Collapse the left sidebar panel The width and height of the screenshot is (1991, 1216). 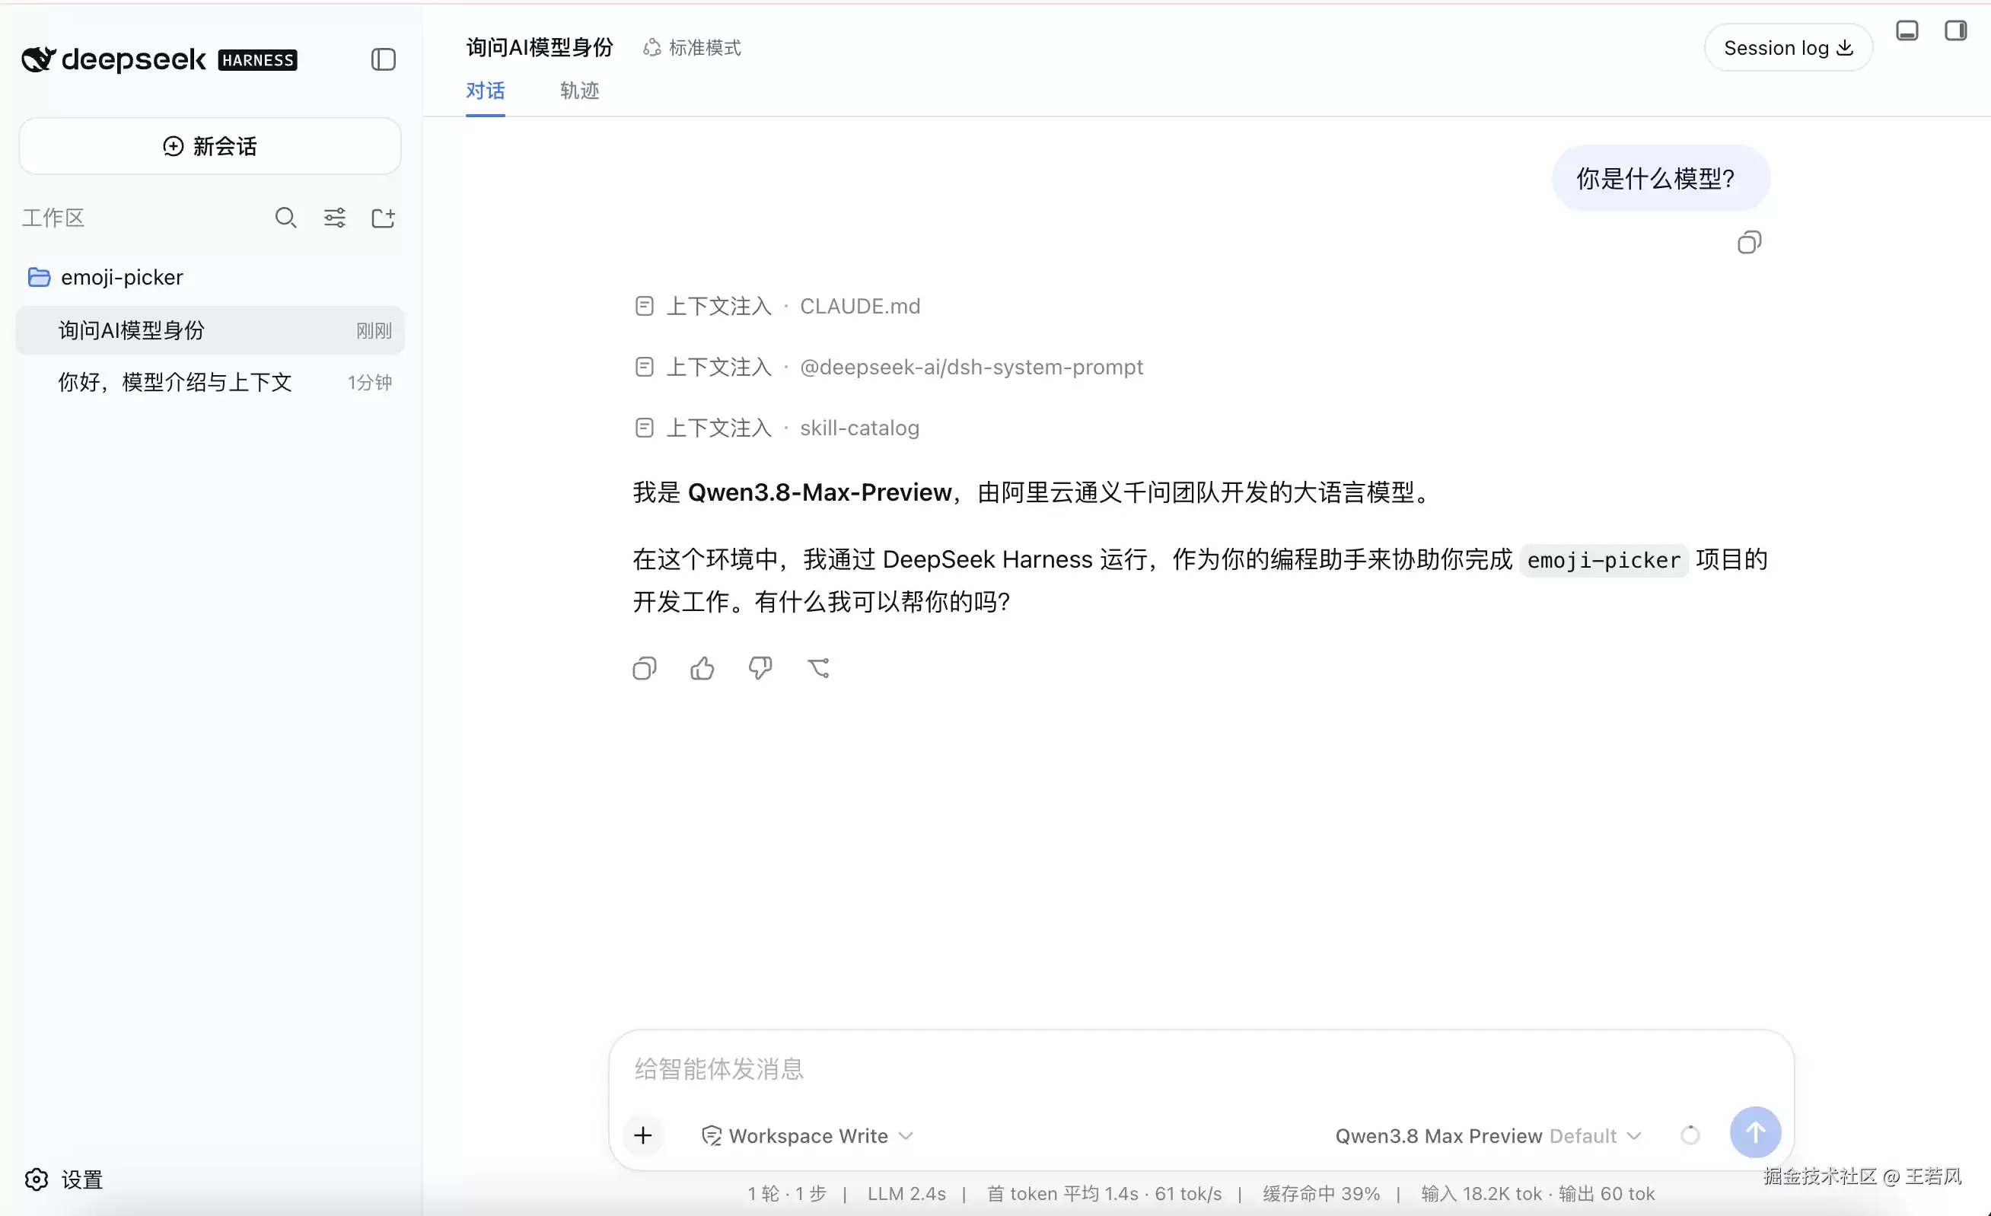point(383,60)
